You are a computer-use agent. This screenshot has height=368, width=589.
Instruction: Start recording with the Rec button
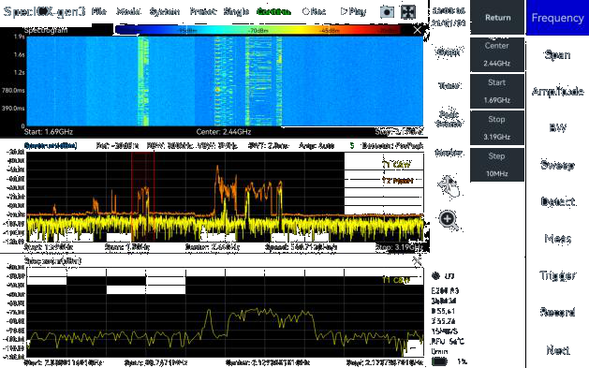pyautogui.click(x=314, y=11)
